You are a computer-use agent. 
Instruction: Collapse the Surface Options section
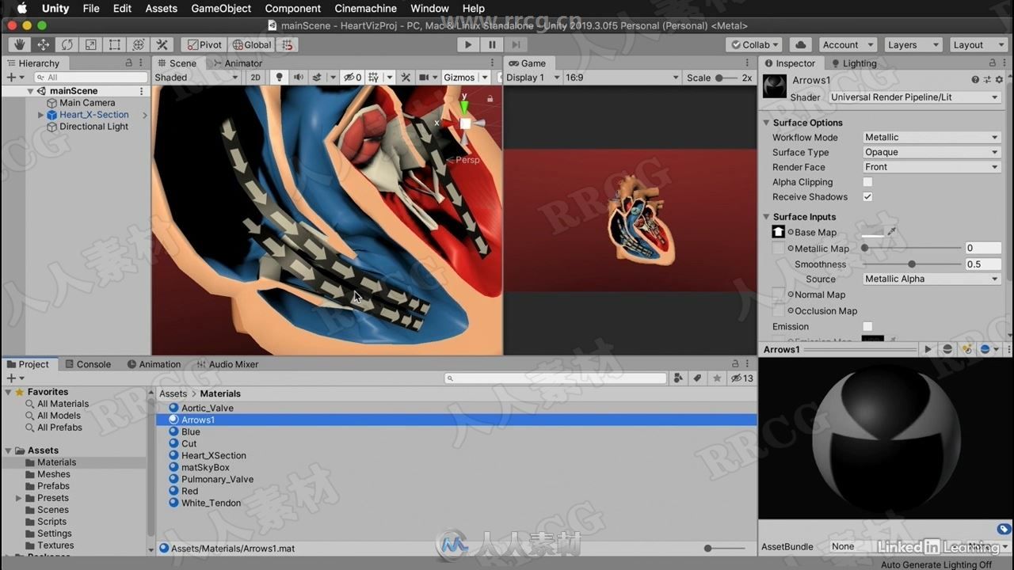tap(767, 123)
